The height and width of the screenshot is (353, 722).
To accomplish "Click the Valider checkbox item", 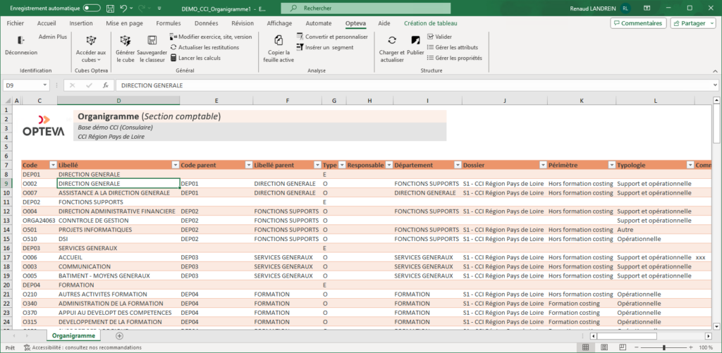I will click(x=439, y=37).
